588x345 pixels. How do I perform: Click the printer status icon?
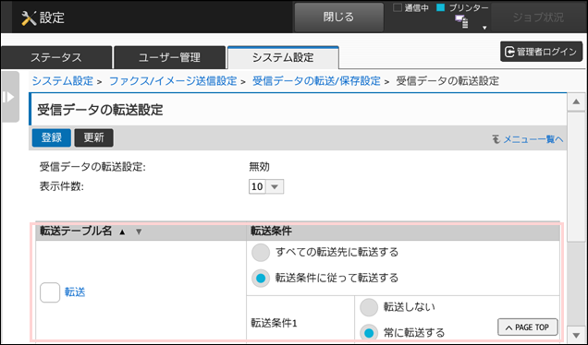(x=461, y=22)
